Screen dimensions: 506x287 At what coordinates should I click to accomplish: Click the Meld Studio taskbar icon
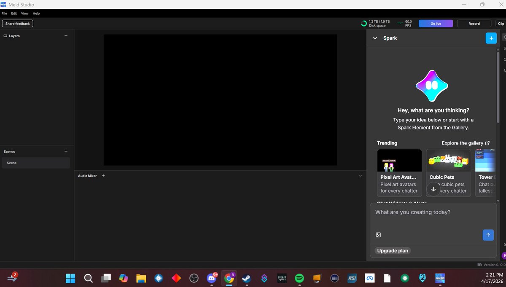[440, 278]
